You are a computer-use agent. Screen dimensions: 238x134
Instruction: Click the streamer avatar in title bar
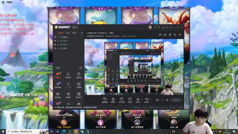tap(150, 27)
